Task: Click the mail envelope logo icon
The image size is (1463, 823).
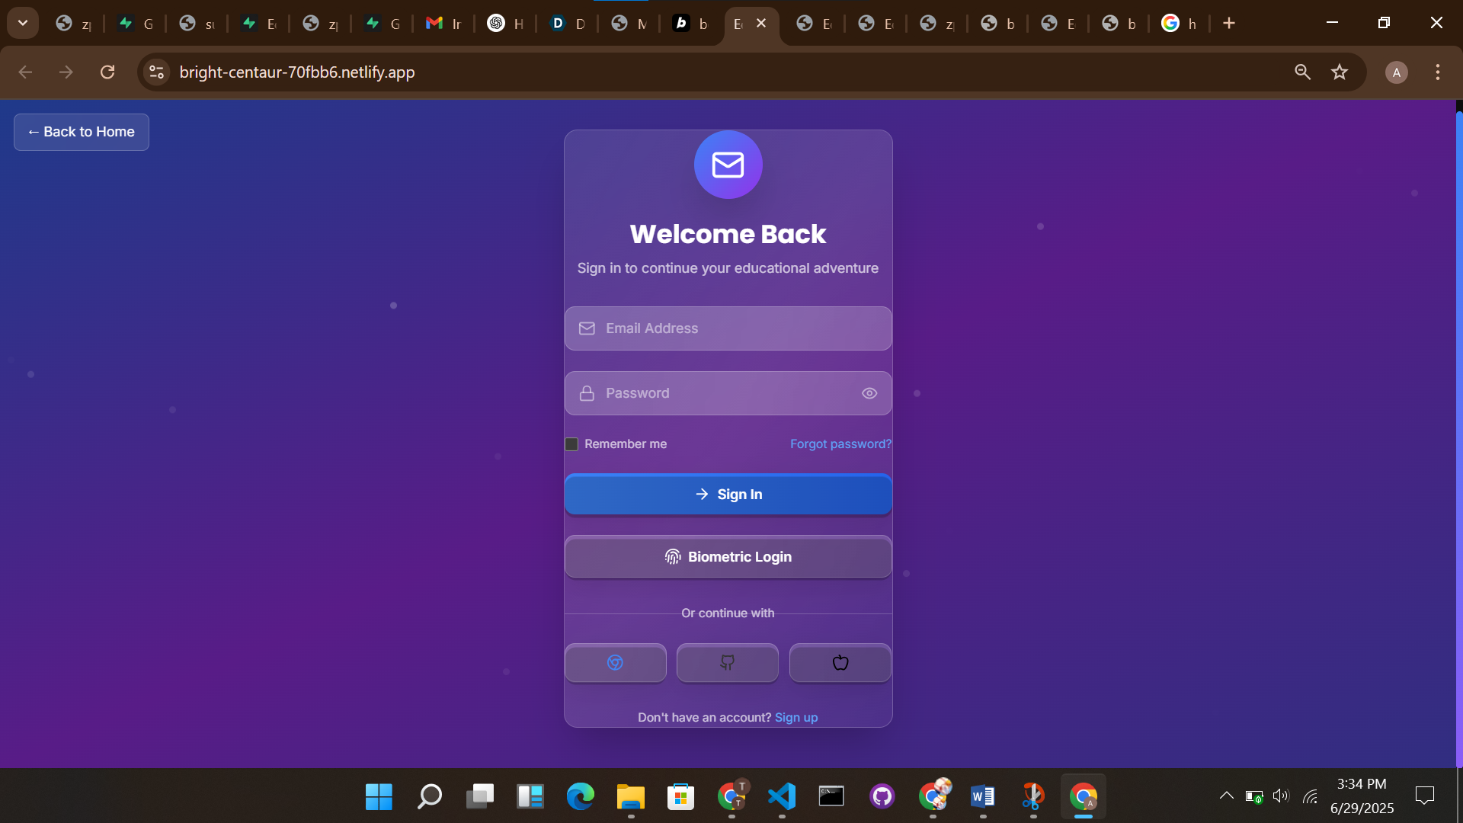Action: click(x=728, y=165)
